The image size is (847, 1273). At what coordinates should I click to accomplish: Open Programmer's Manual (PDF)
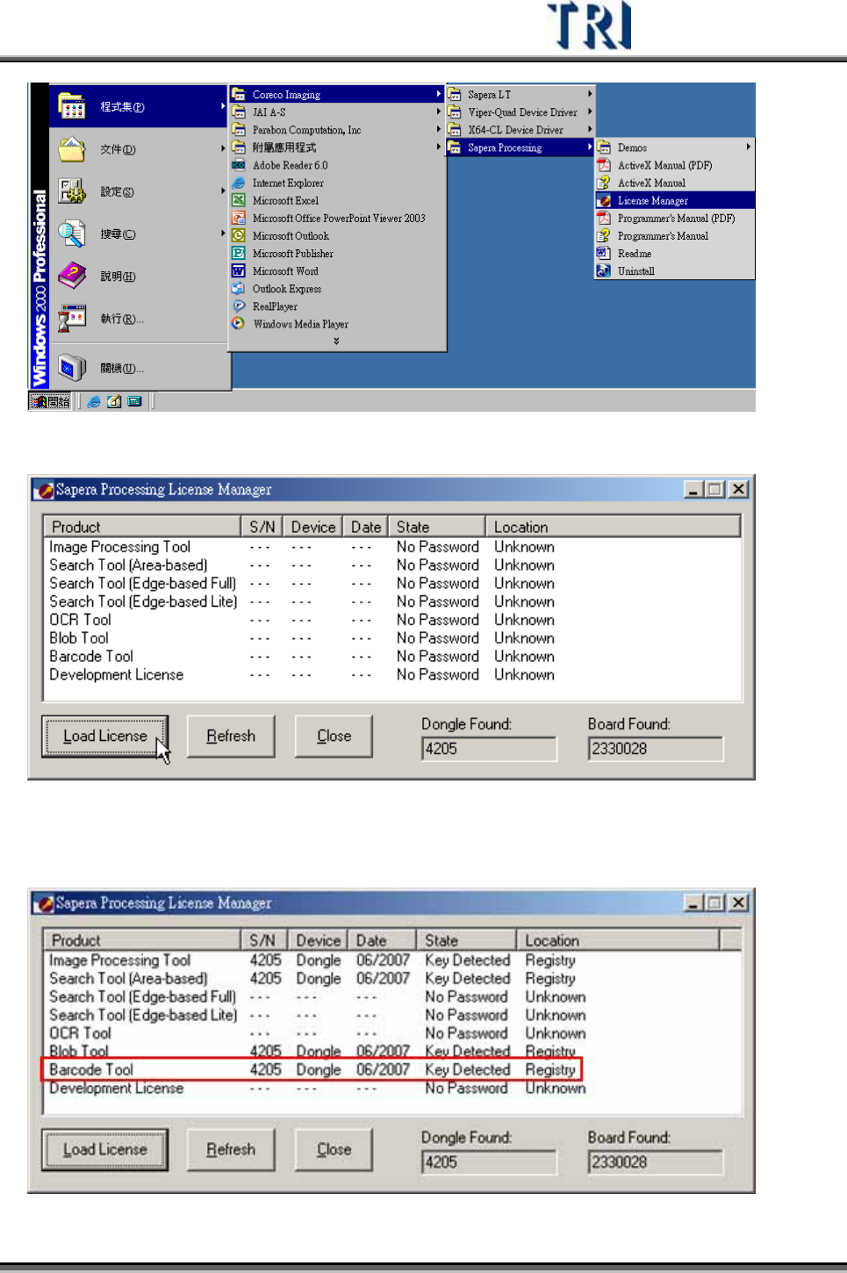[x=674, y=218]
